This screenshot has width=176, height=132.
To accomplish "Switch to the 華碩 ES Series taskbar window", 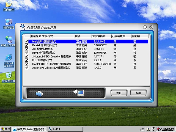I will click(x=29, y=129).
